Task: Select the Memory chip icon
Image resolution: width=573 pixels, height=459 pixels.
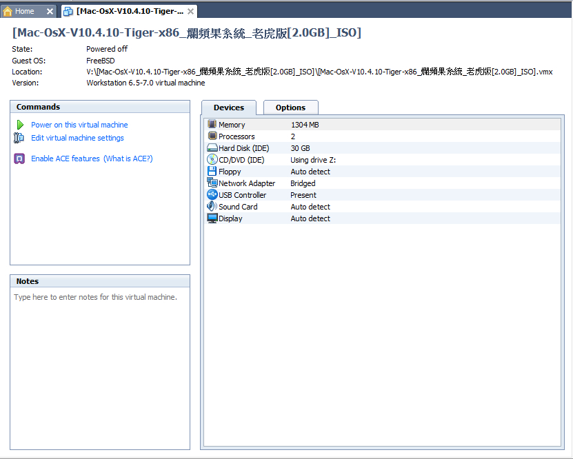Action: [212, 124]
